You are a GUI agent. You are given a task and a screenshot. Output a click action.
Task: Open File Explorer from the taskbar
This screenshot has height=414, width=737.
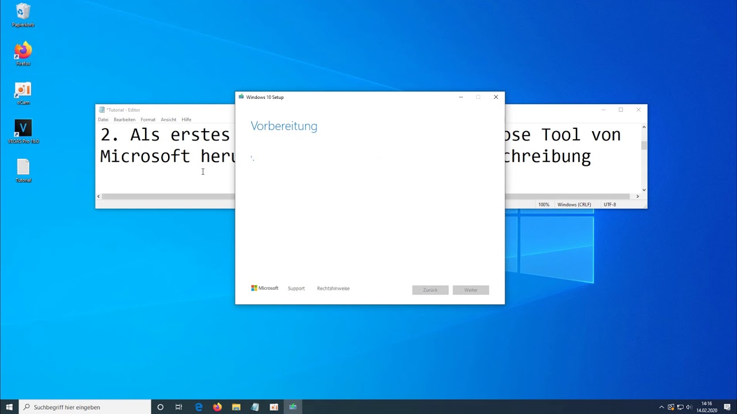[236, 407]
